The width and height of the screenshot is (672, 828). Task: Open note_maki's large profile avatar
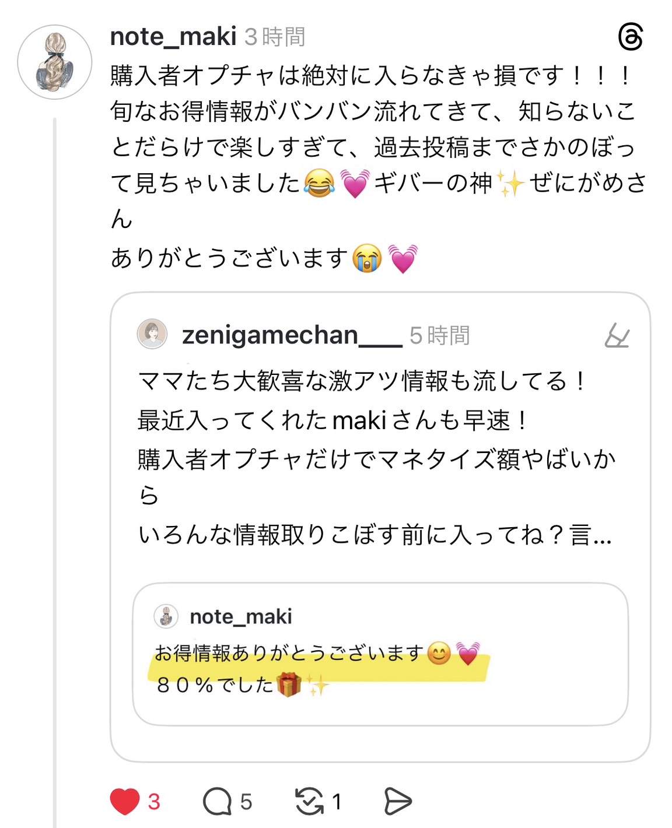point(55,62)
